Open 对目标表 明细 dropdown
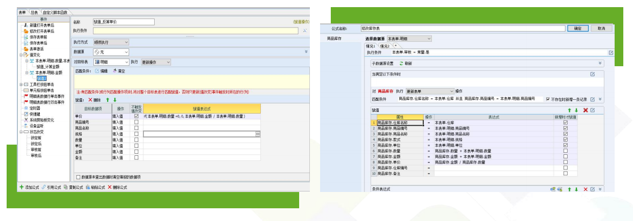633x221 pixels. click(x=111, y=62)
